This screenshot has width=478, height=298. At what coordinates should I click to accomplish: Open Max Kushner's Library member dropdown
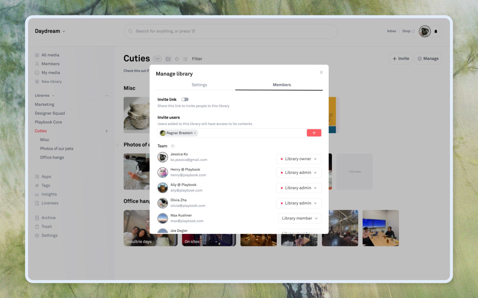pos(300,218)
